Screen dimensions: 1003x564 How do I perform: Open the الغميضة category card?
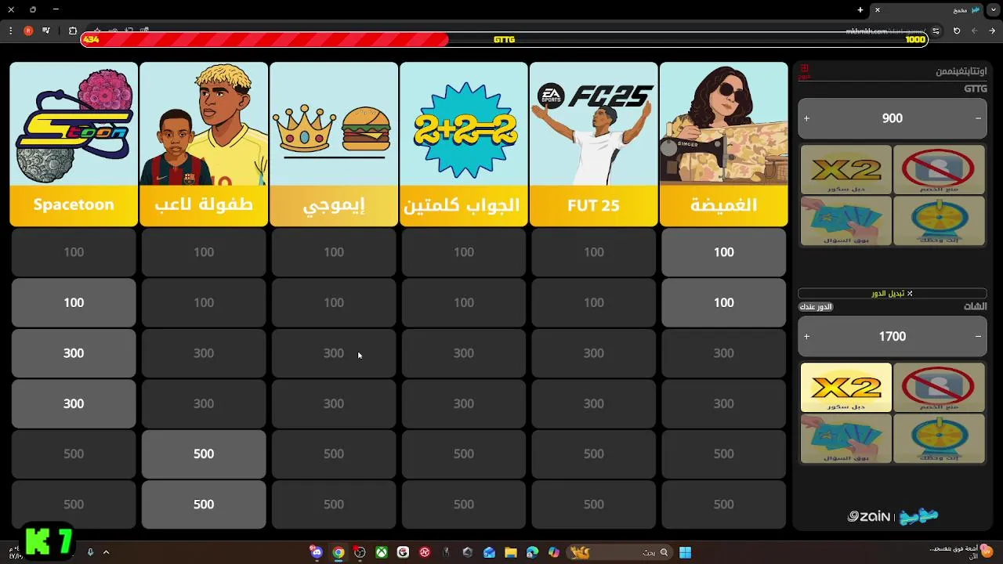click(724, 144)
